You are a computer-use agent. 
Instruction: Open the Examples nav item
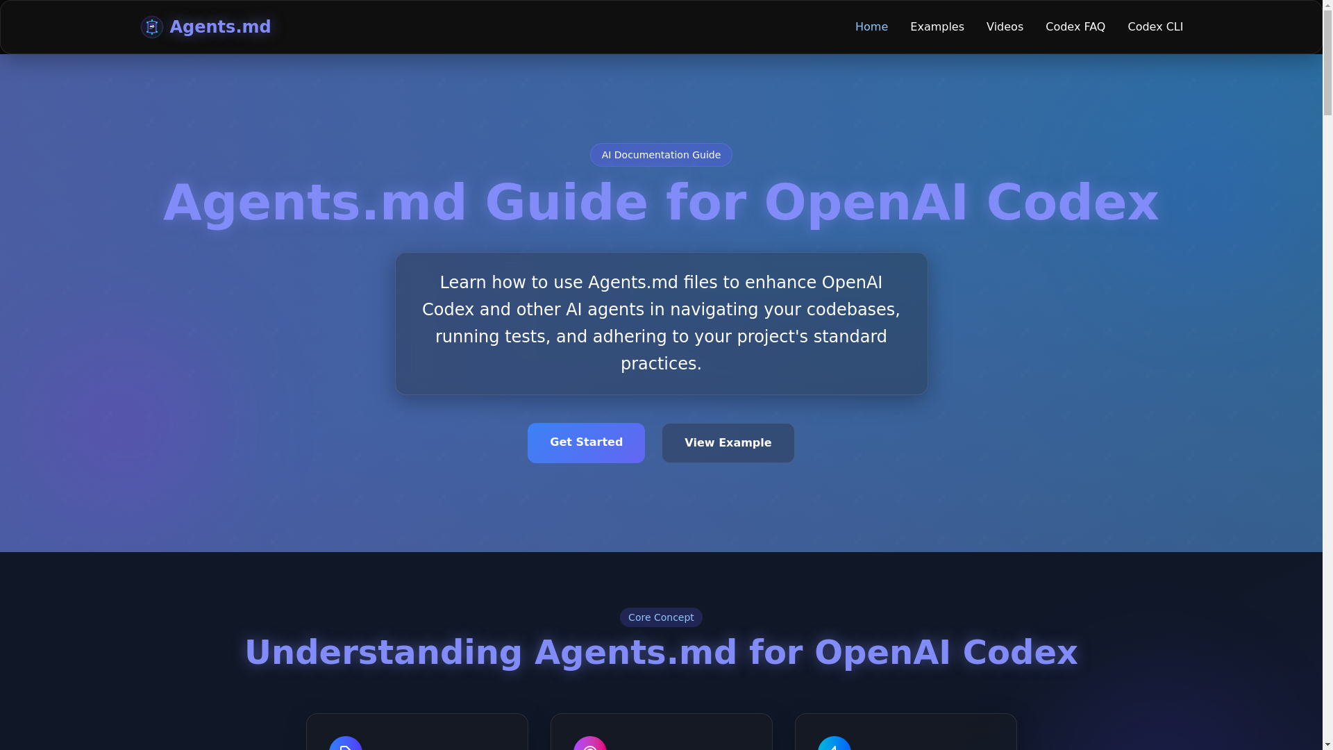[937, 27]
